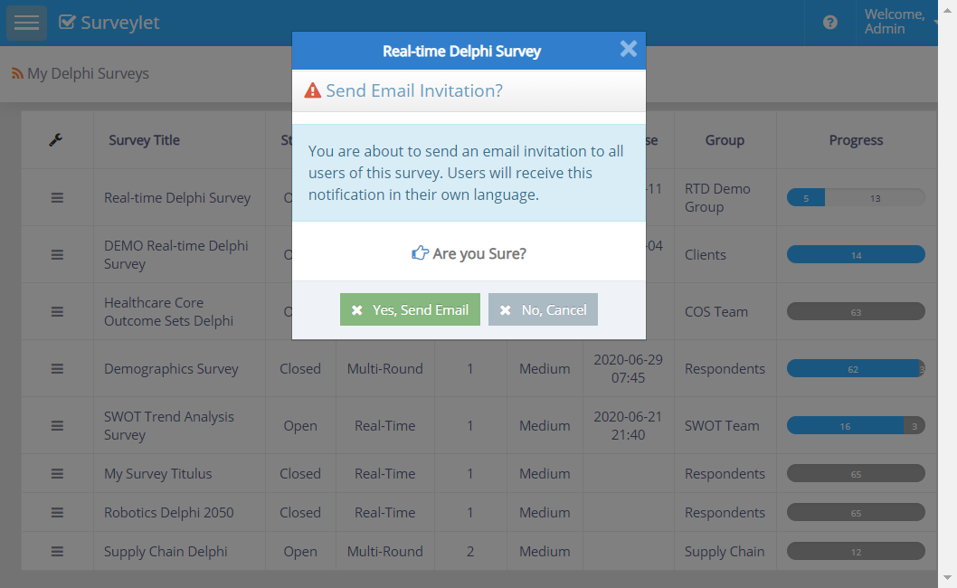Expand the Welcome, Admin user dropdown
This screenshot has width=957, height=588.
(898, 23)
